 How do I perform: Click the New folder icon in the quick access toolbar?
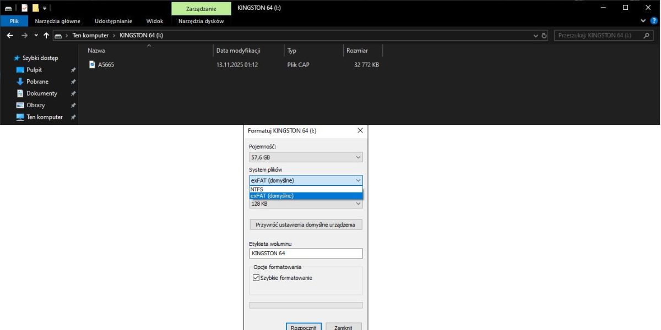[35, 8]
